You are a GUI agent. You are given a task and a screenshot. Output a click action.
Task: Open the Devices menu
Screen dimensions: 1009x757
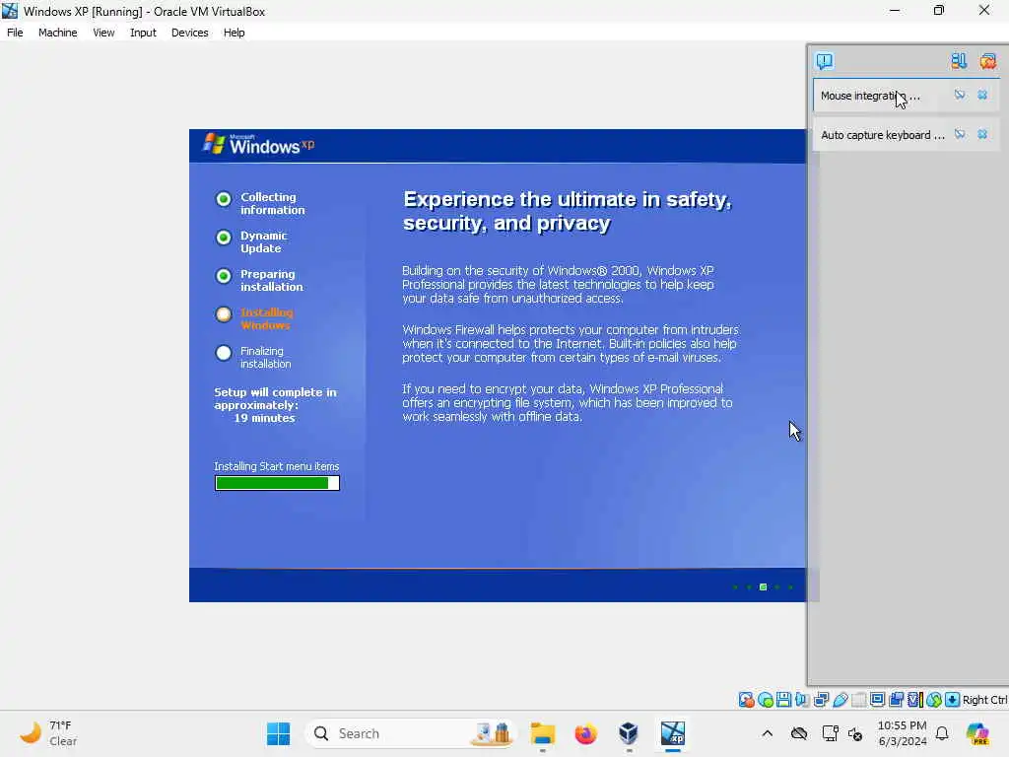tap(189, 33)
